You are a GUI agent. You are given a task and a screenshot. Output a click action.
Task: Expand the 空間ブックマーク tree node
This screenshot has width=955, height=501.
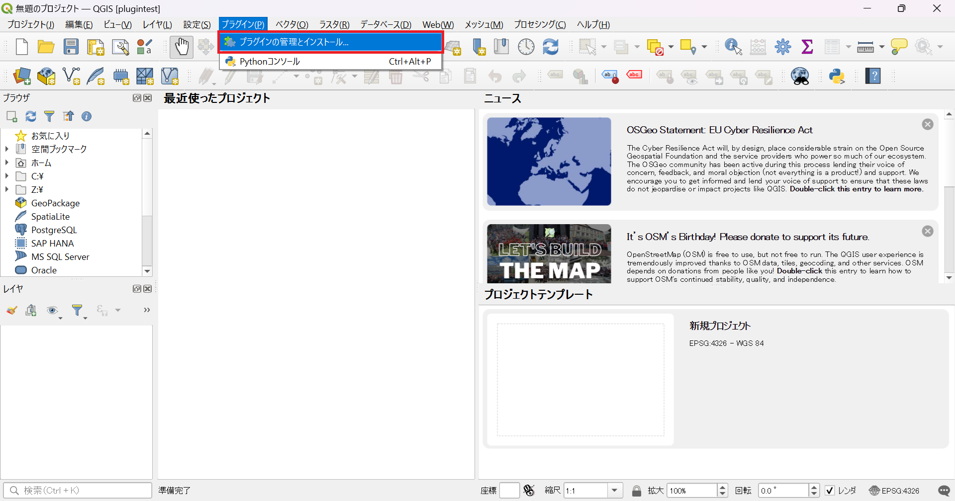[6, 149]
